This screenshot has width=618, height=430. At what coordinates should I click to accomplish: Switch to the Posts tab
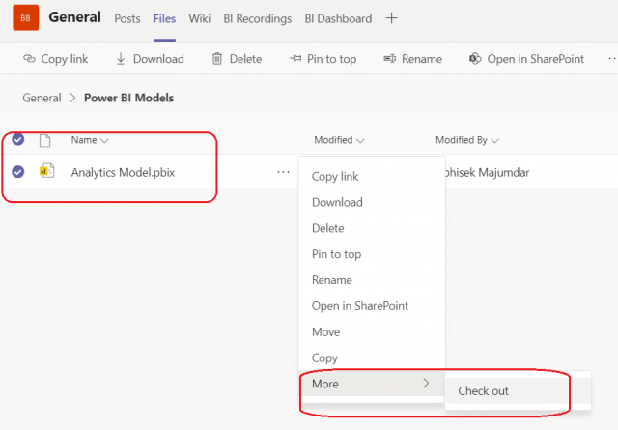click(127, 18)
